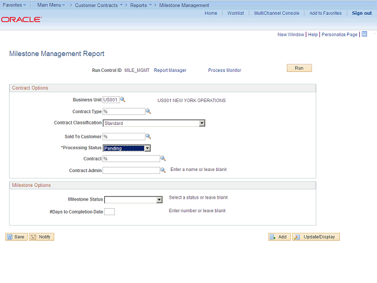This screenshot has height=283, width=377.
Task: Open Worklist link
Action: point(236,13)
